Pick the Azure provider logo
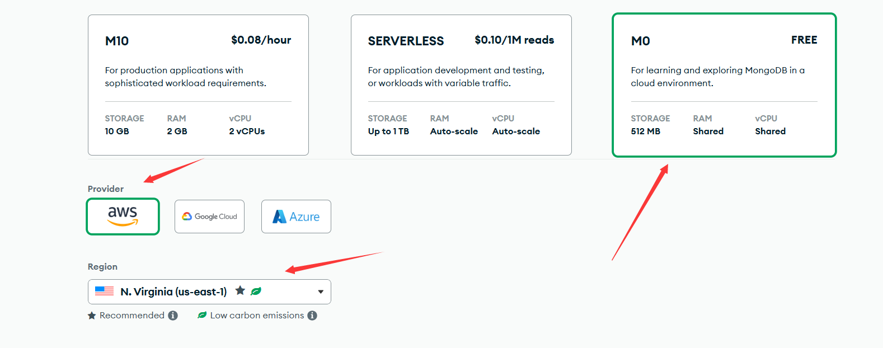Image resolution: width=883 pixels, height=348 pixels. point(296,217)
